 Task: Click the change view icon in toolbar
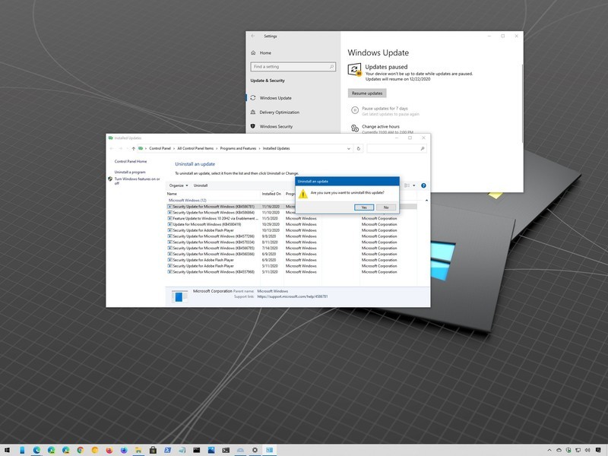click(407, 185)
